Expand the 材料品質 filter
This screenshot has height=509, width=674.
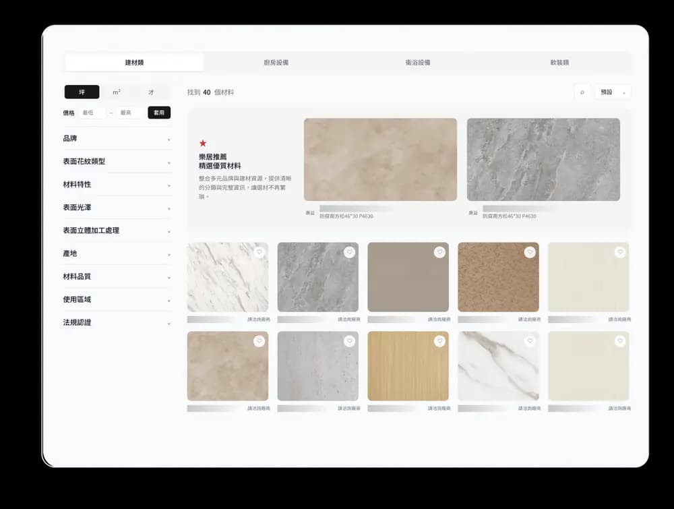[x=117, y=276]
